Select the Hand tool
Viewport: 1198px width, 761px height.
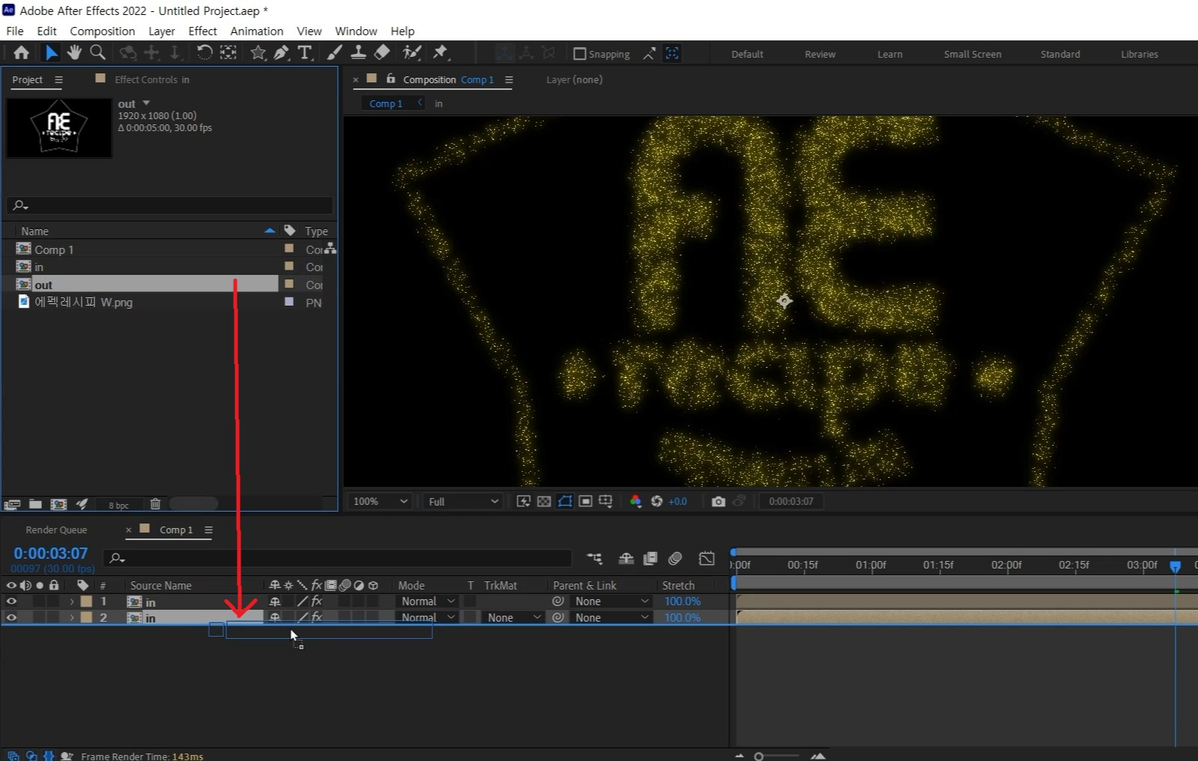[73, 52]
